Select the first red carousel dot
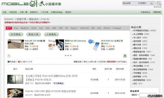164x98 pixels. [66, 56]
